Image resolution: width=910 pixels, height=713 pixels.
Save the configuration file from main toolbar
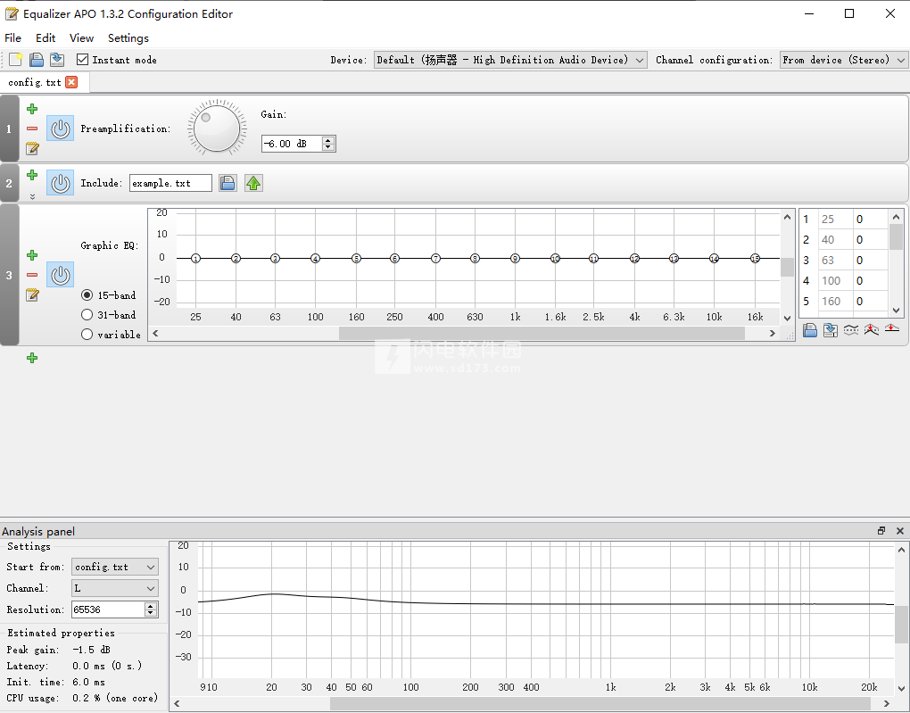(x=57, y=60)
